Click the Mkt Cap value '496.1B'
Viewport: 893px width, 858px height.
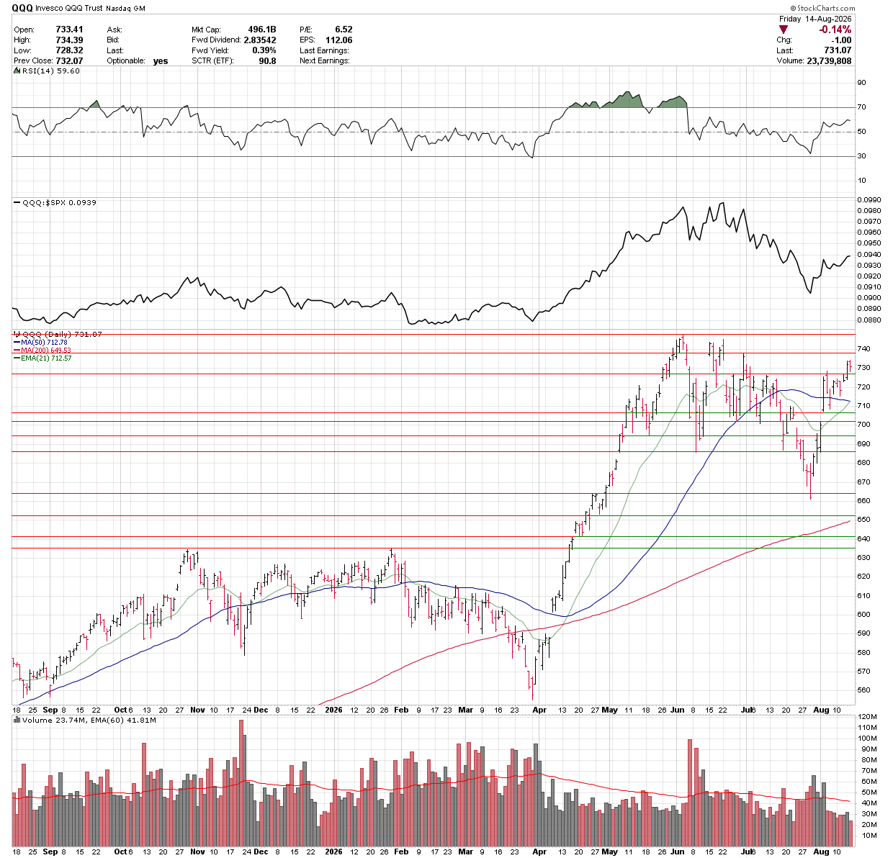pos(262,30)
